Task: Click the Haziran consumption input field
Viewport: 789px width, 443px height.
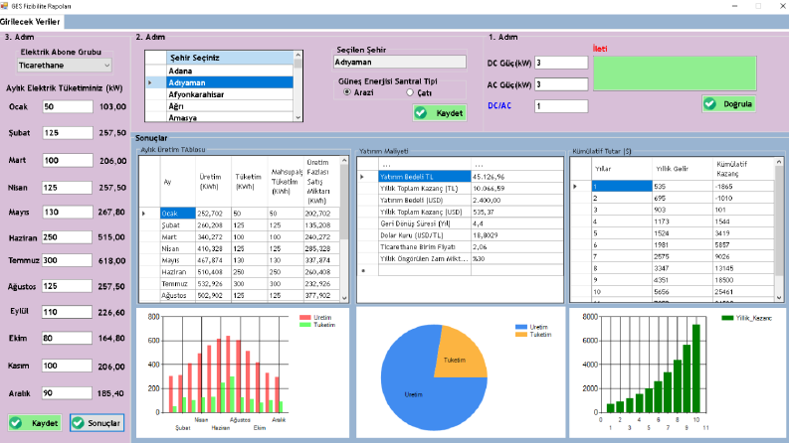Action: [68, 237]
